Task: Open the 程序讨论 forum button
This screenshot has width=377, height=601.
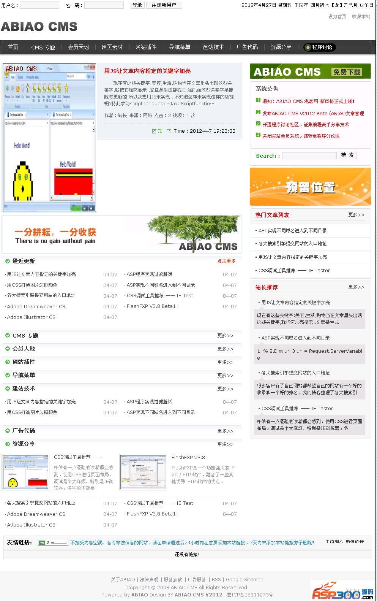Action: coord(319,47)
